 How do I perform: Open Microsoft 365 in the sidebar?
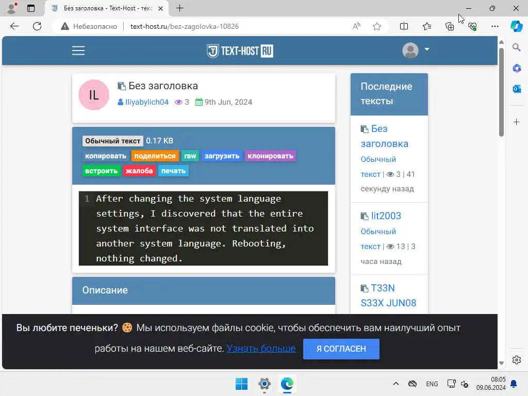pos(517,69)
